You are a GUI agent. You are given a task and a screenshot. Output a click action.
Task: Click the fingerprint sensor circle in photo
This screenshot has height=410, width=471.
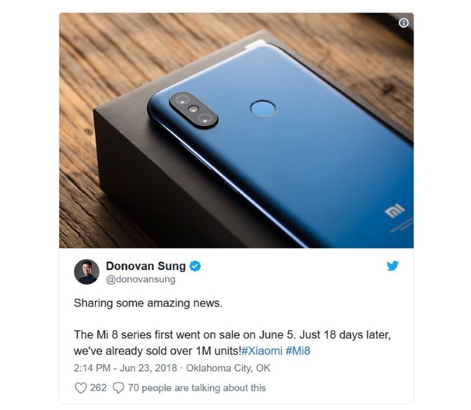[x=263, y=108]
